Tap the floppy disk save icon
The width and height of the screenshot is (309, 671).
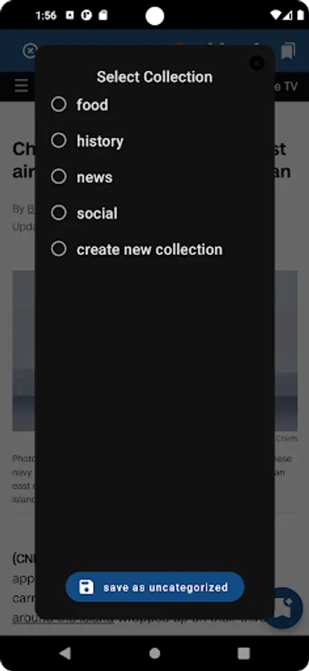86,587
